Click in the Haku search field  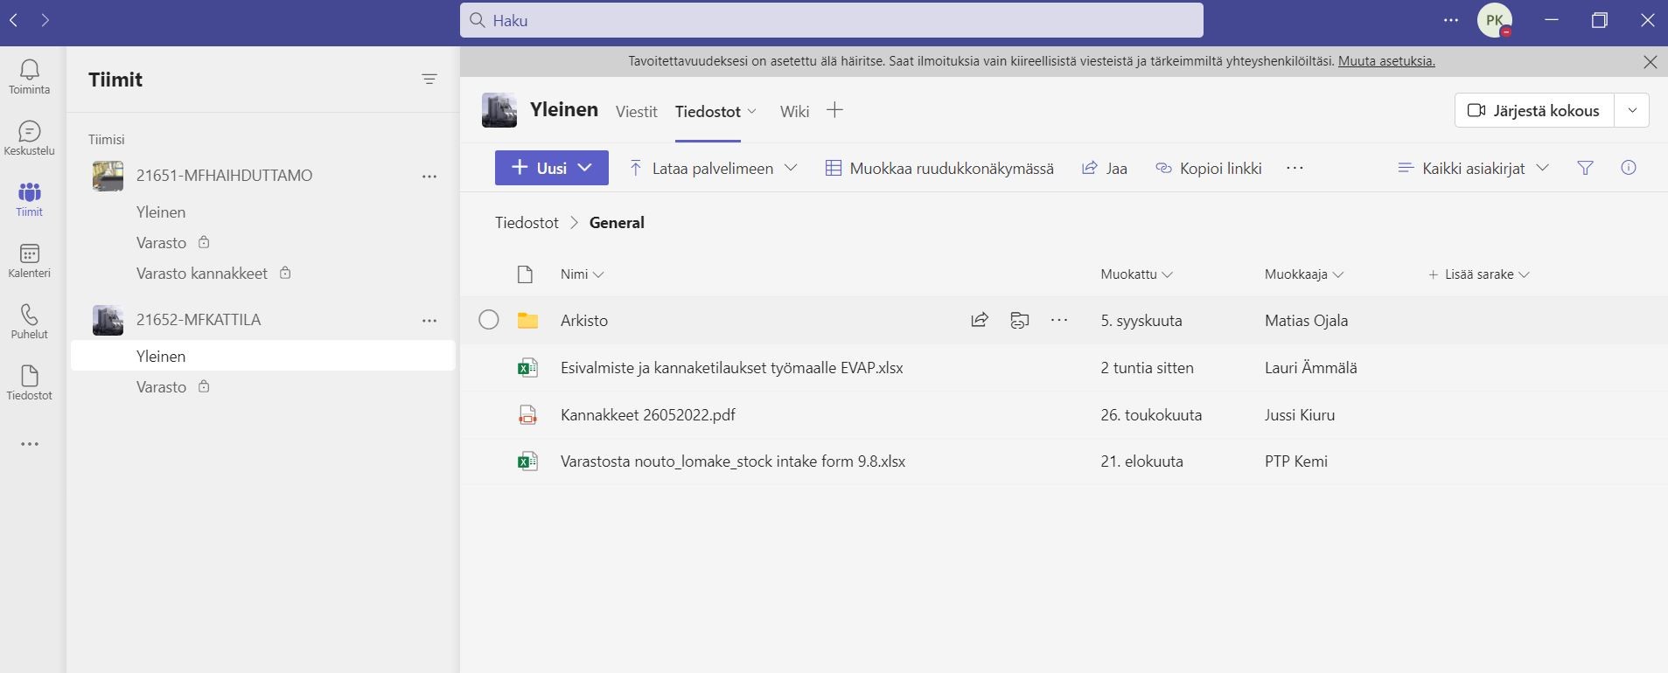832,20
